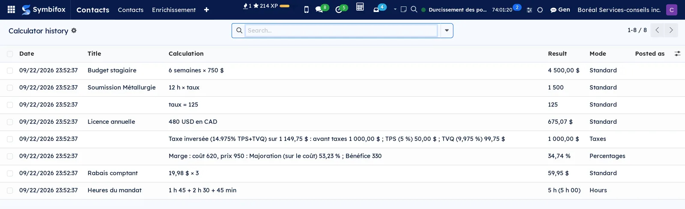The width and height of the screenshot is (685, 209).
Task: Toggle the search options dropdown arrow
Action: tap(447, 30)
